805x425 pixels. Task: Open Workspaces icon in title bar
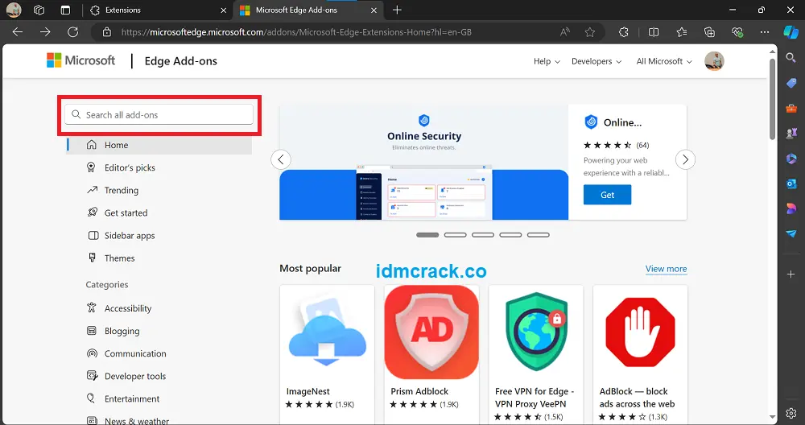click(x=39, y=10)
